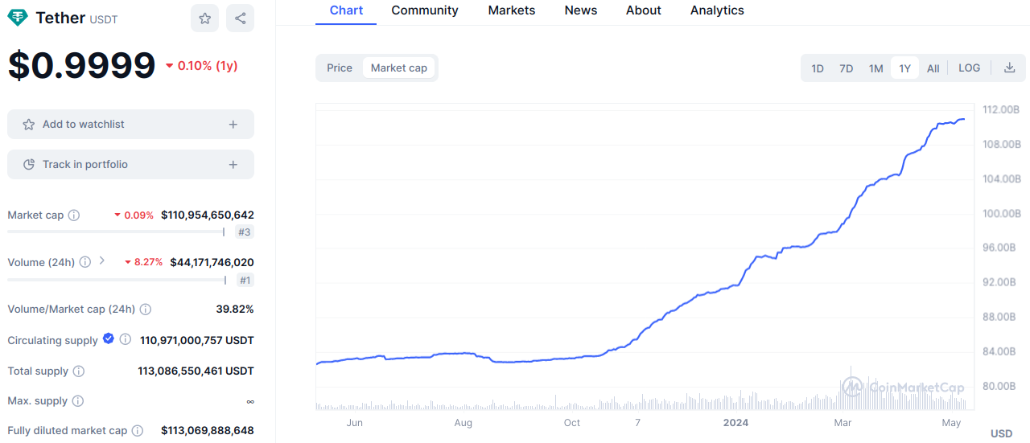Open Max. supply info icon
This screenshot has height=443, width=1030.
pyautogui.click(x=77, y=401)
